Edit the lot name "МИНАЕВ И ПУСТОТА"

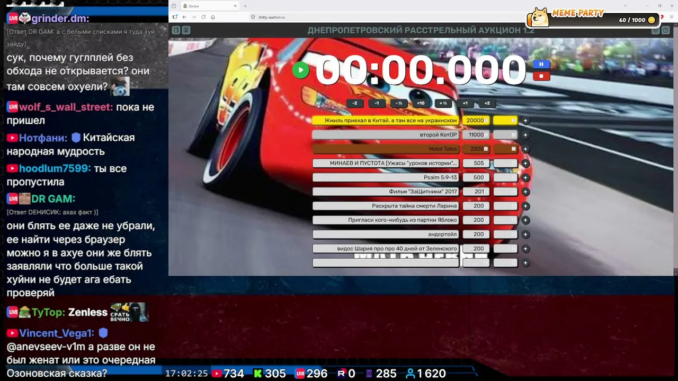click(x=386, y=164)
